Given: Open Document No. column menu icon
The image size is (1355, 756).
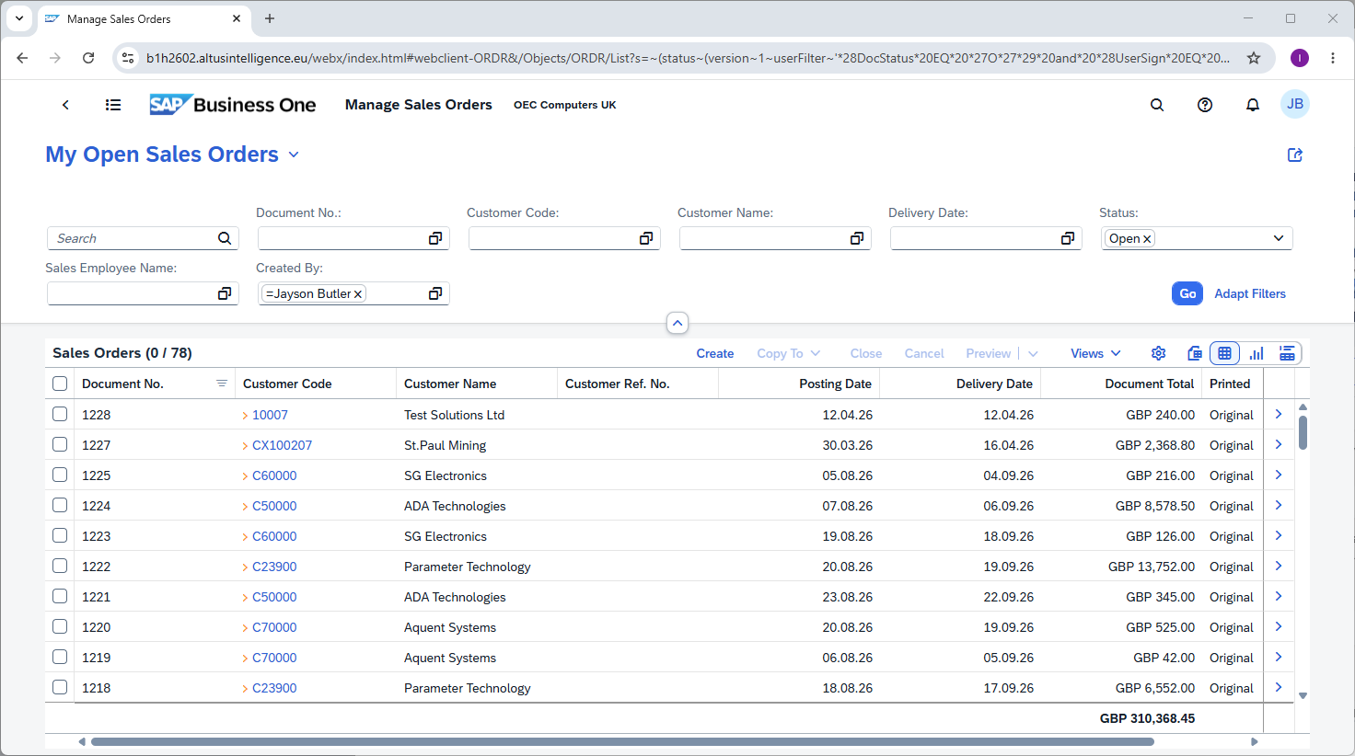Looking at the screenshot, I should tap(222, 384).
